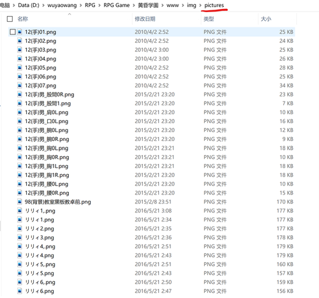The width and height of the screenshot is (319, 298).
Task: Click the icon of リリィ4.png
Action: tap(20, 255)
